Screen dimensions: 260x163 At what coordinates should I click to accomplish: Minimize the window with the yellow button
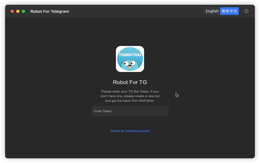(18, 11)
